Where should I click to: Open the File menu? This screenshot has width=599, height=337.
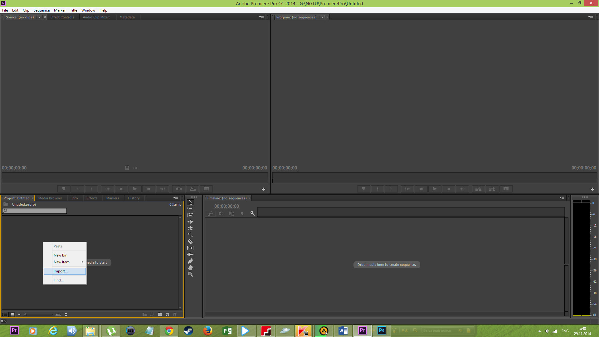(x=5, y=10)
